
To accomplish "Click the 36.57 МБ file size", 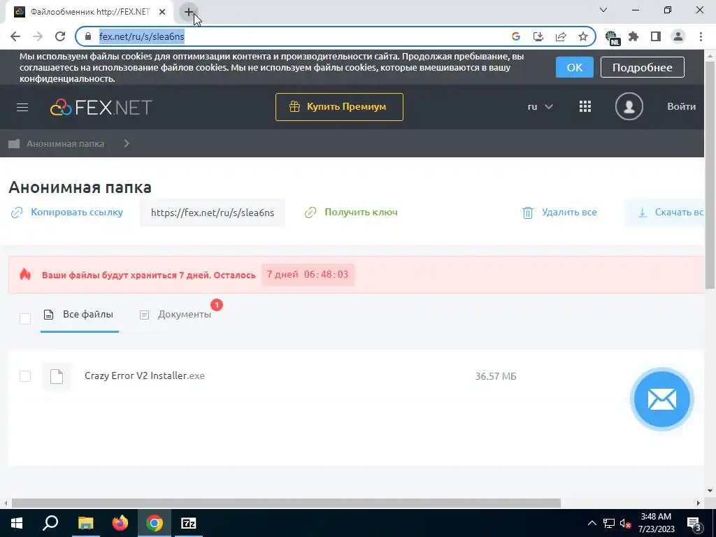I will pyautogui.click(x=496, y=376).
